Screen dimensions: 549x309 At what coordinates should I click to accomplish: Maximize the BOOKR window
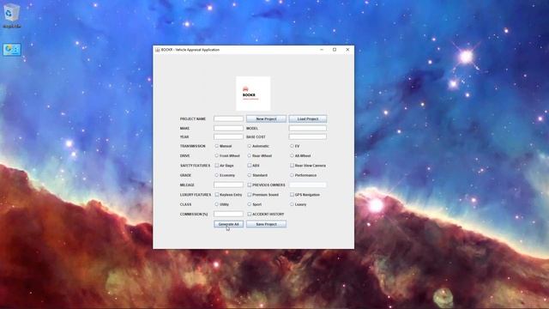[335, 50]
